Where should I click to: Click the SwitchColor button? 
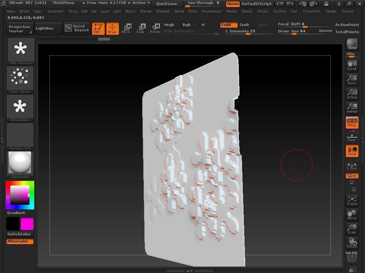20,234
